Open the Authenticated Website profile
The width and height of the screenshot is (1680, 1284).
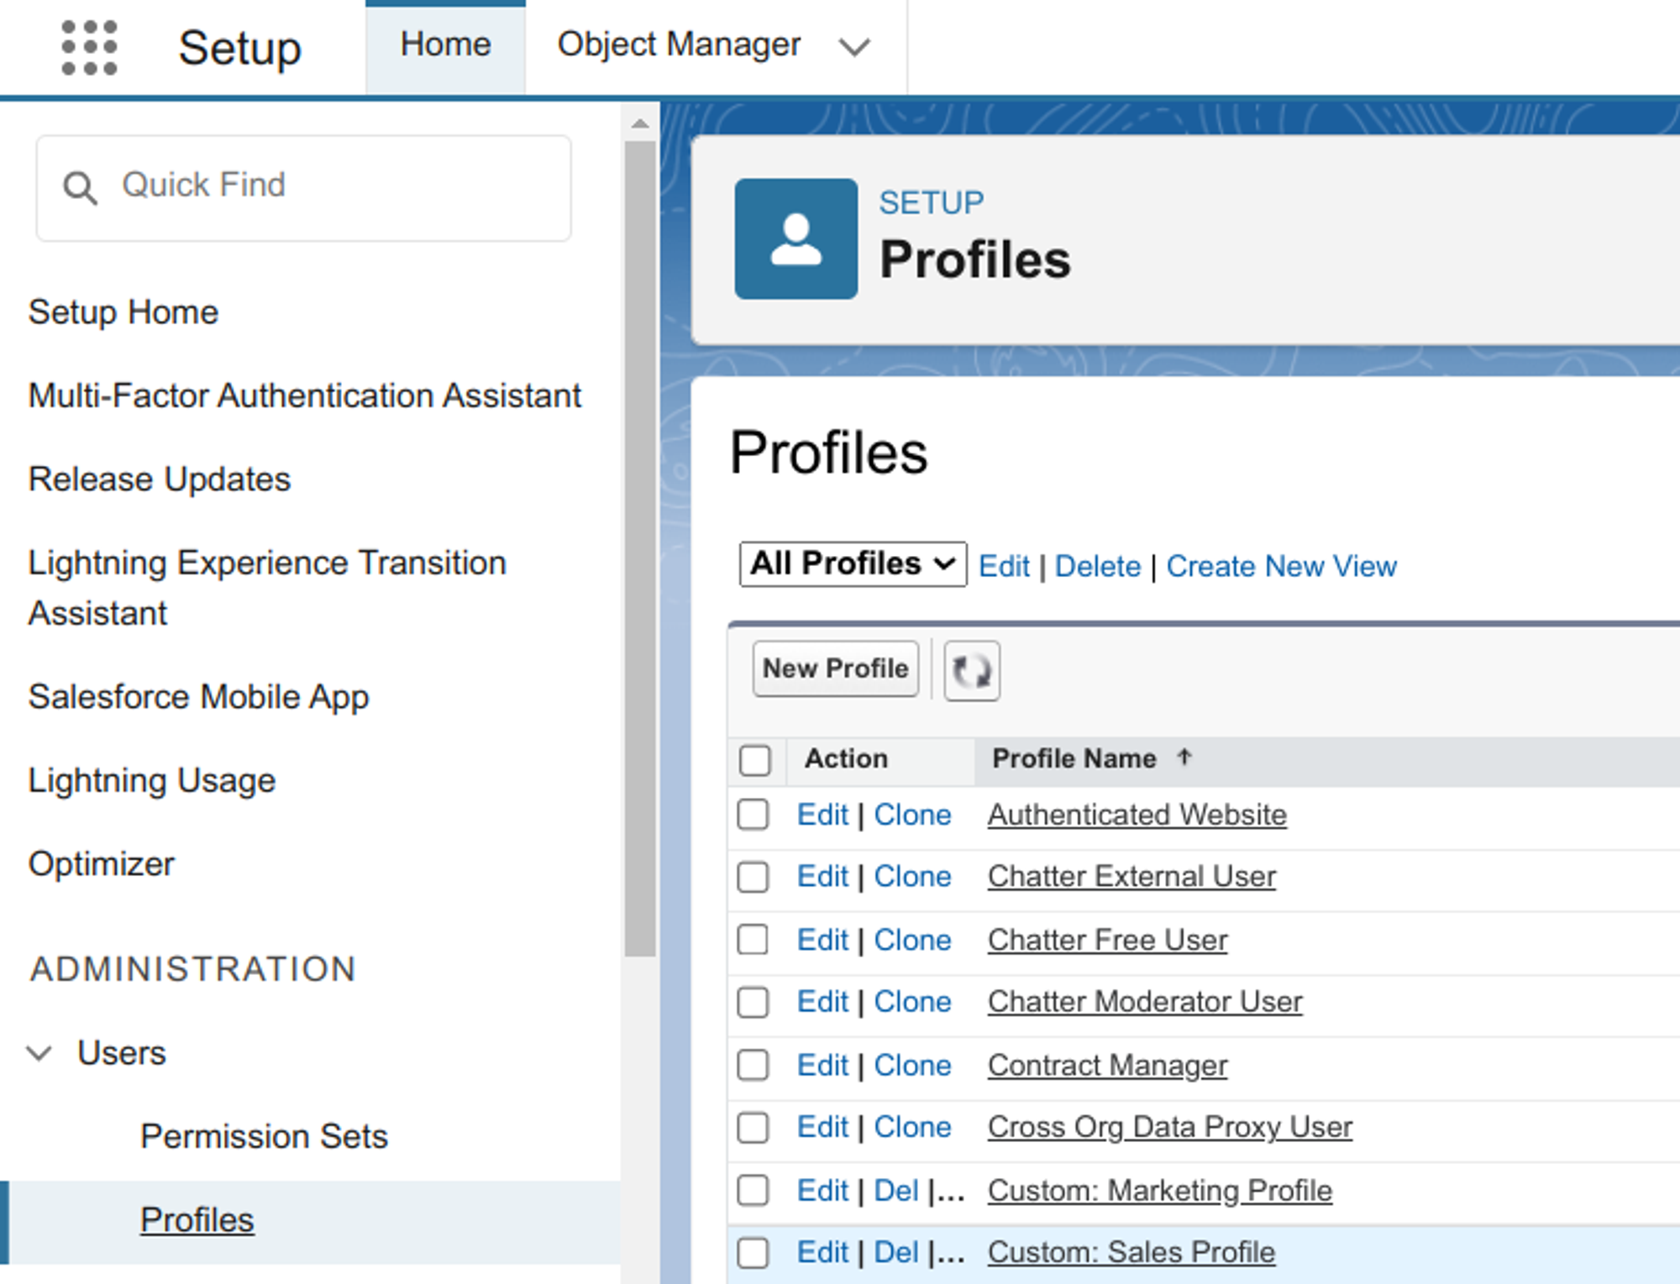(1137, 815)
